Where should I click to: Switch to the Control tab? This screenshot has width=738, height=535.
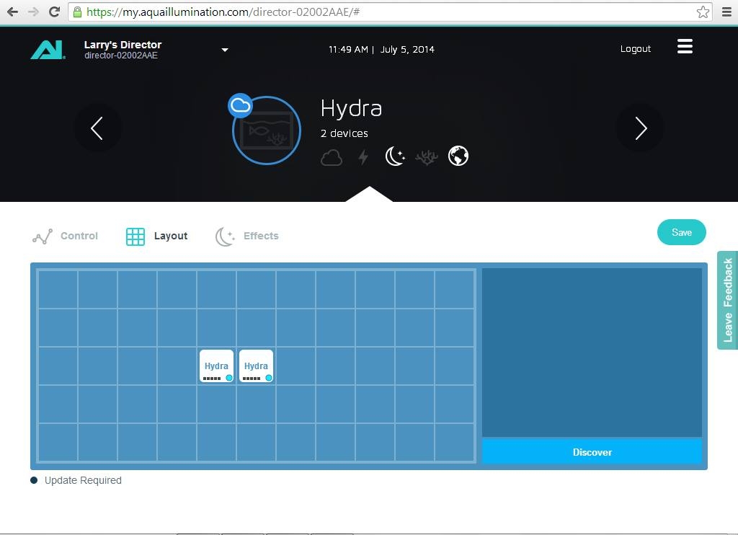(65, 236)
